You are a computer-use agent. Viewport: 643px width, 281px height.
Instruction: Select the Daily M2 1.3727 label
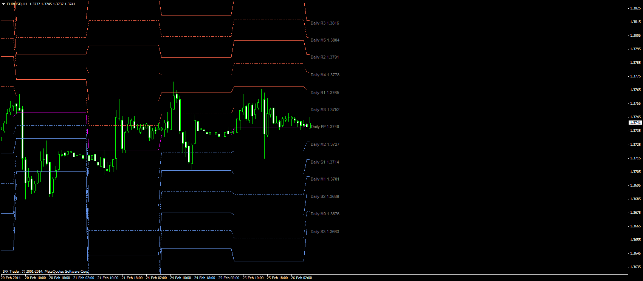(x=325, y=144)
